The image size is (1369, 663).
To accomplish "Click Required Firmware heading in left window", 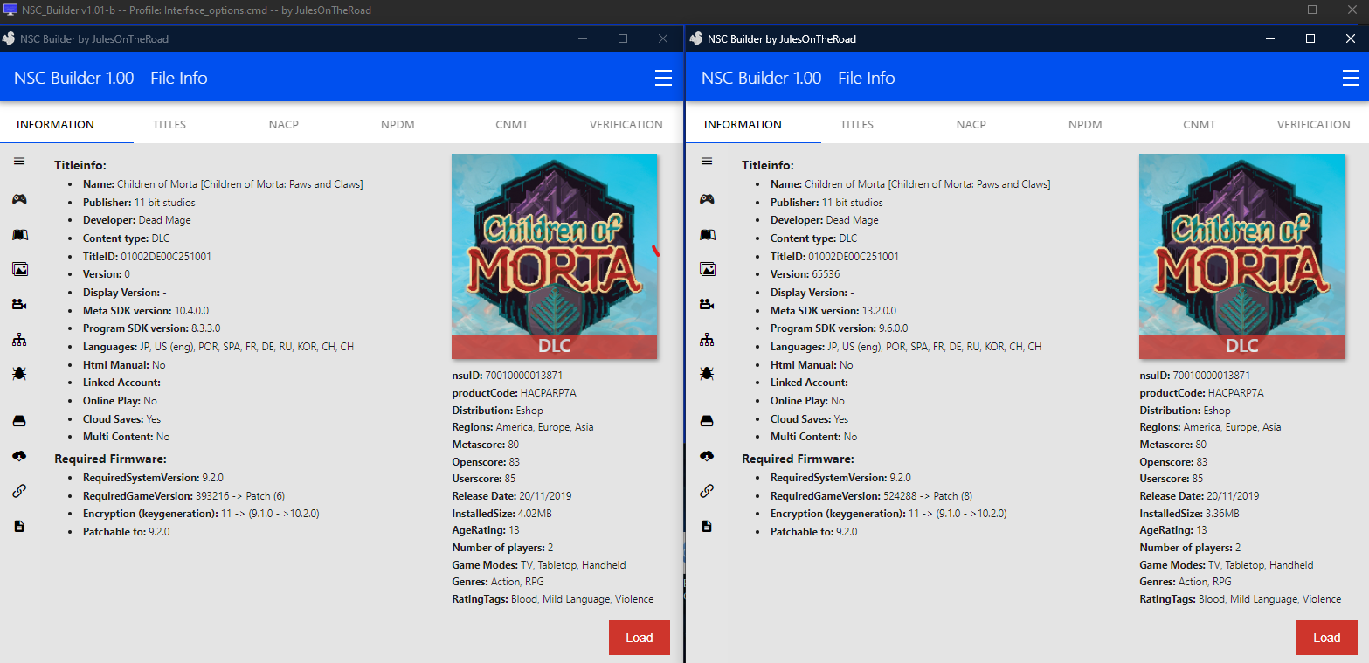I will tap(110, 459).
